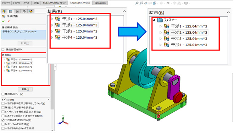
Task: Enable the 構成部品を除く checkbox
Action: pos(3,49)
